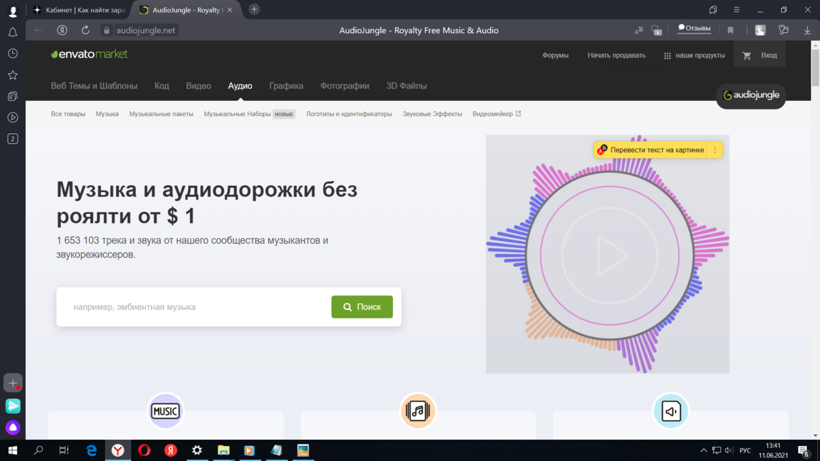Open Opera from the taskbar
This screenshot has height=461, width=820.
144,450
